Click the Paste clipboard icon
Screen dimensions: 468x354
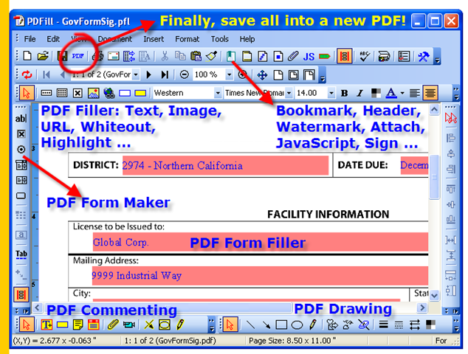[x=196, y=56]
